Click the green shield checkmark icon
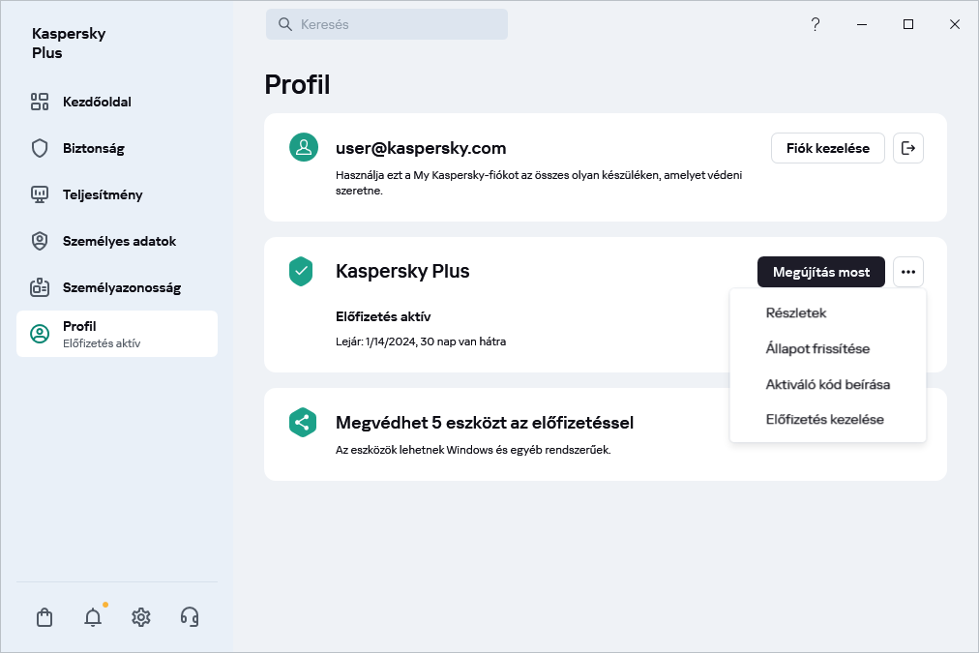Screen dimensions: 979x653 click(x=302, y=272)
